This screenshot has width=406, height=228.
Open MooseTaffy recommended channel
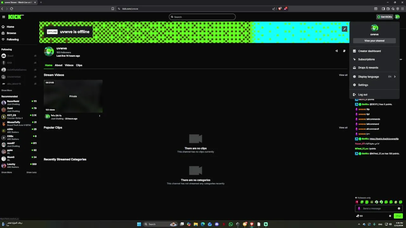coord(19,123)
